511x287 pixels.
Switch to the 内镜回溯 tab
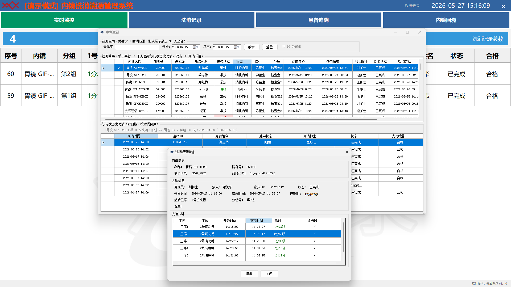click(x=446, y=20)
